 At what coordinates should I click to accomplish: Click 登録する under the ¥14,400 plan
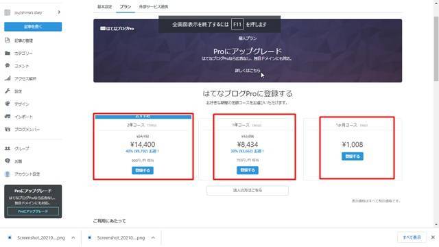pos(143,170)
